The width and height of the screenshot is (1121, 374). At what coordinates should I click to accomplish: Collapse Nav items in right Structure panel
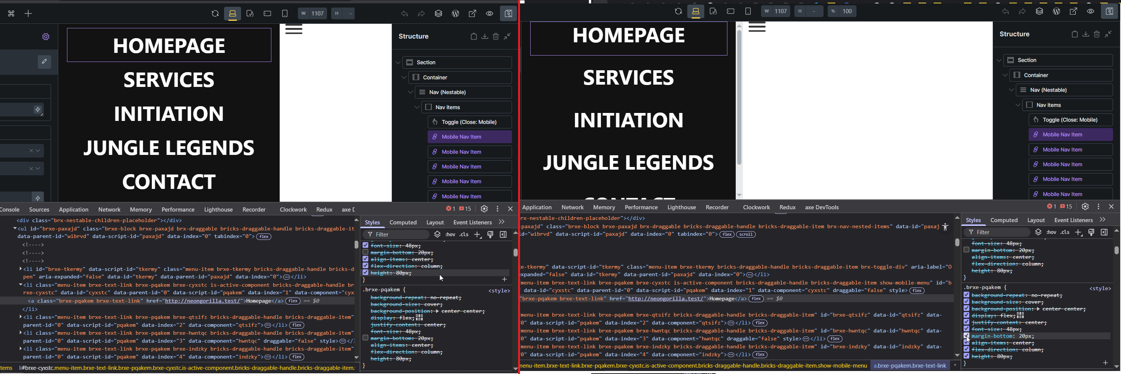(1018, 105)
